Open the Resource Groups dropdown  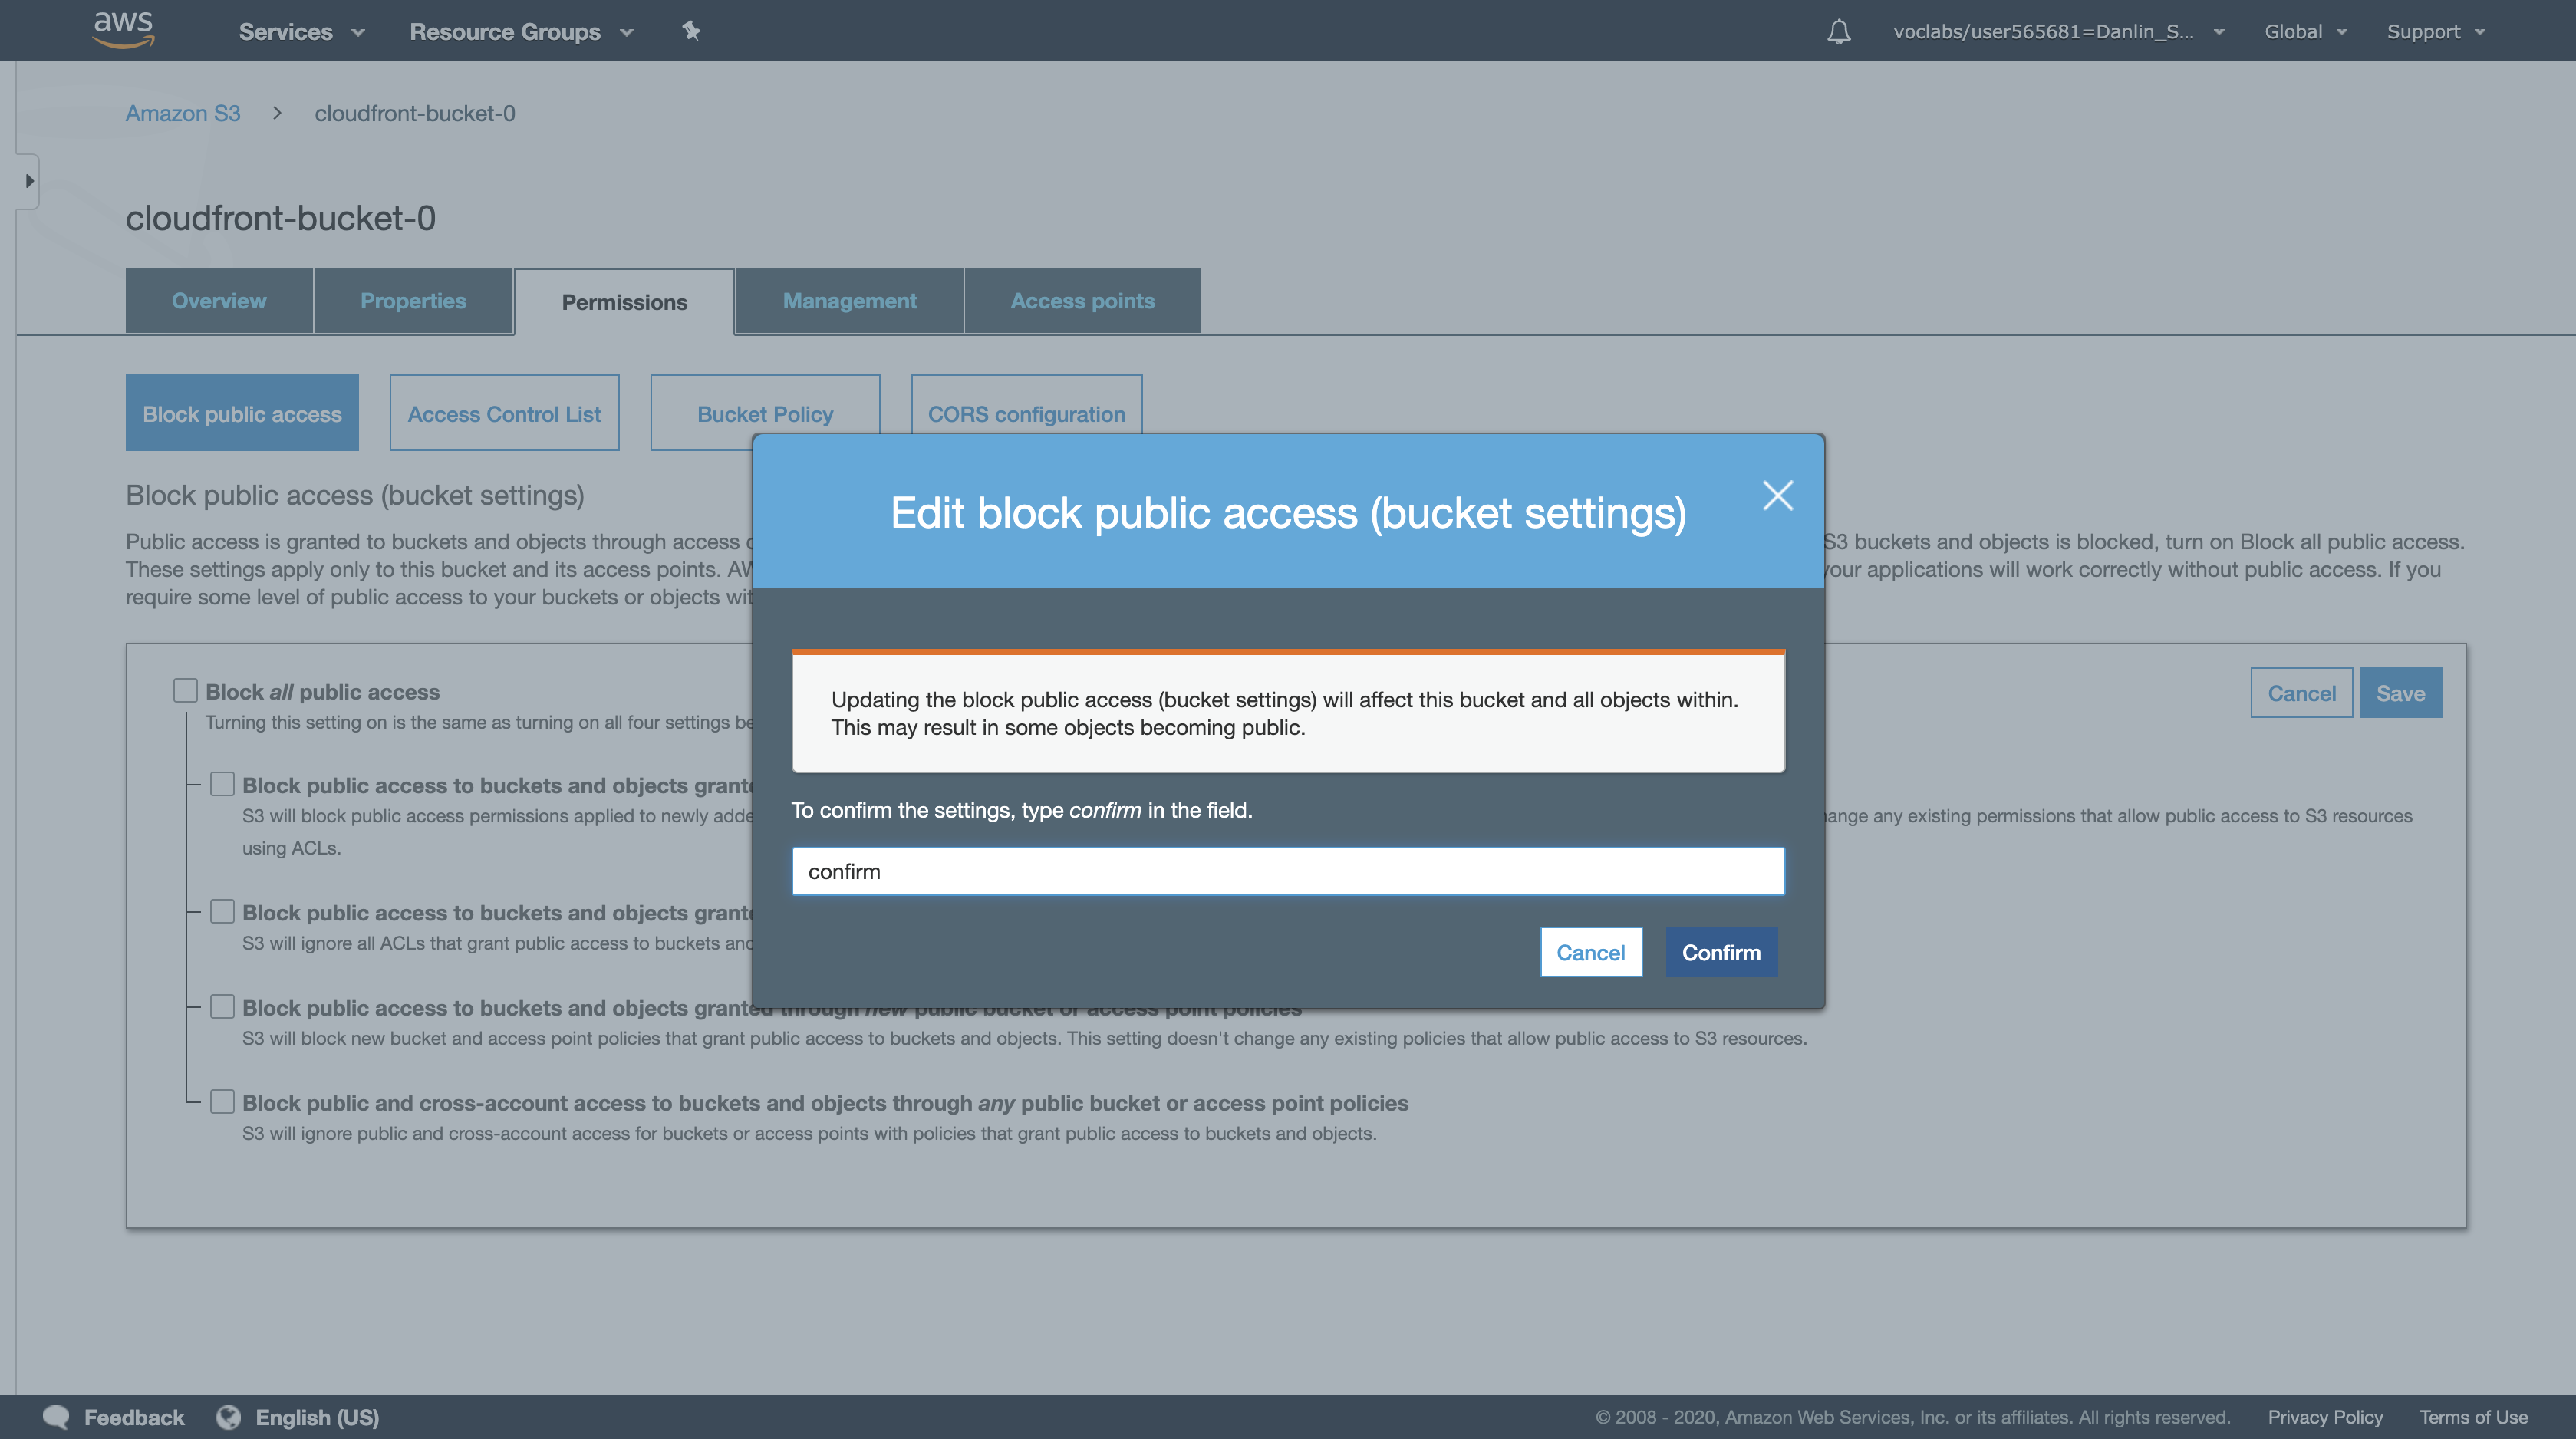tap(521, 32)
